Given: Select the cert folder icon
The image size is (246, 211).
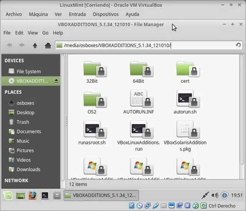Looking at the screenshot, I should 188,69.
